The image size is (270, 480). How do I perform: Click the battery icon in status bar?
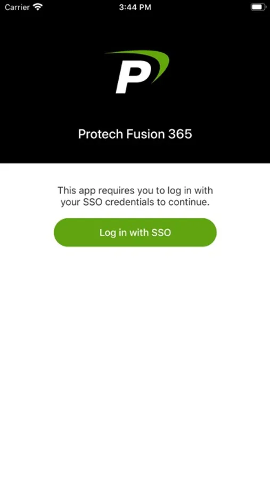coord(258,7)
